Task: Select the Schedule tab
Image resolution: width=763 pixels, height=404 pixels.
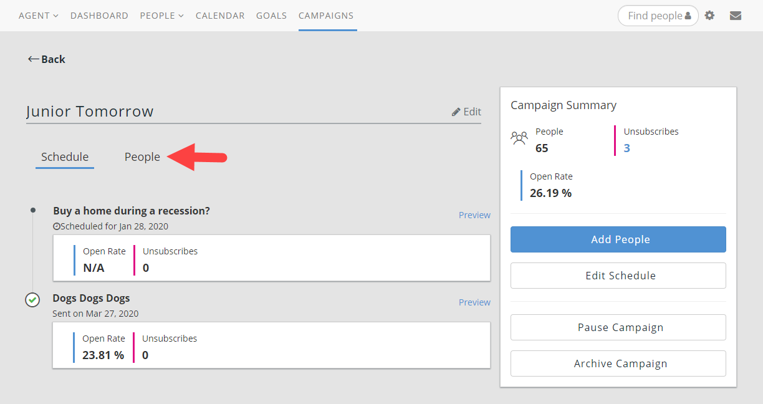Action: [x=65, y=157]
